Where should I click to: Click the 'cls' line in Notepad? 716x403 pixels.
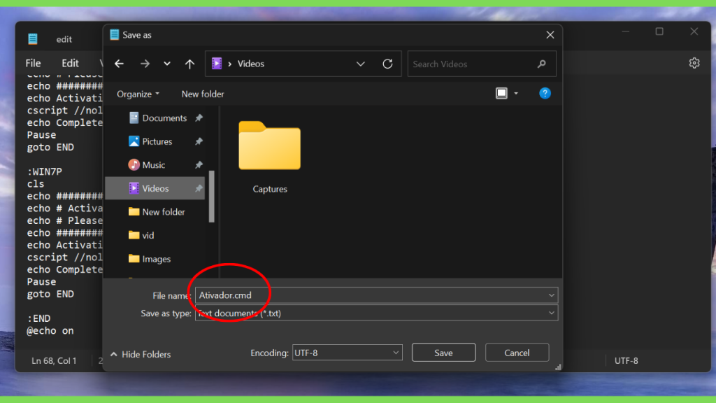36,184
